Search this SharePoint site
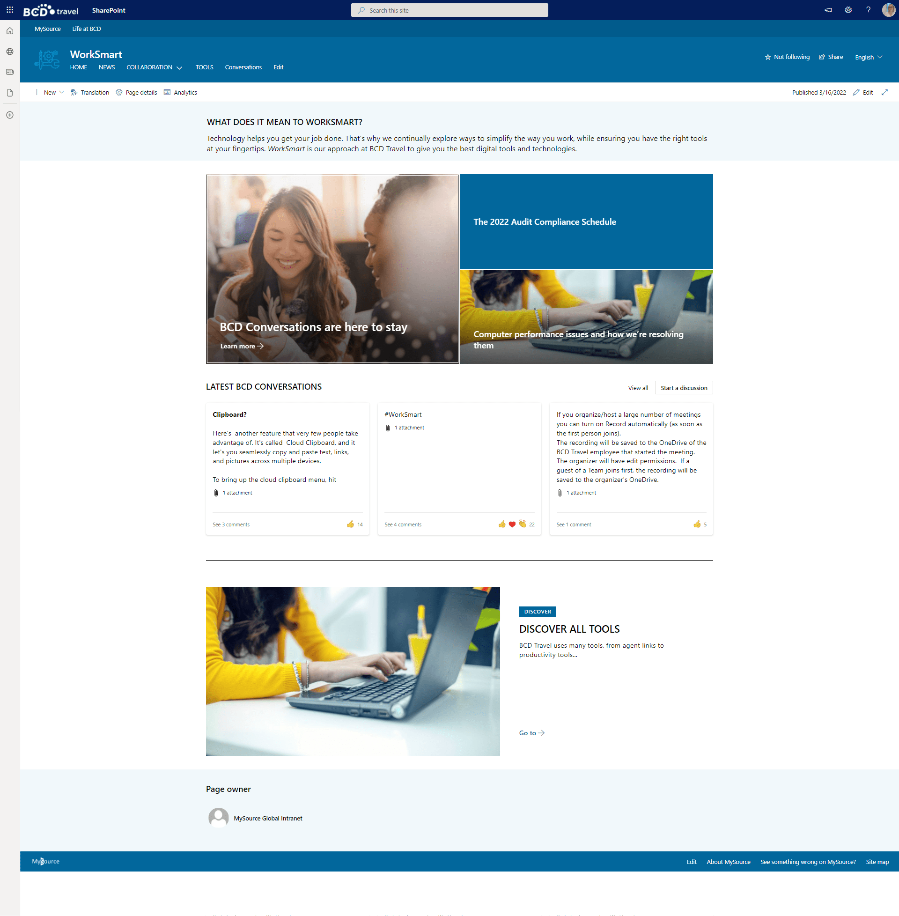This screenshot has width=899, height=916. click(x=450, y=10)
